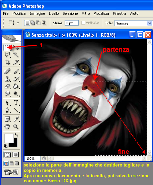Select the Rectangular Marquee tool
Image resolution: width=153 pixels, height=185 pixels.
pyautogui.click(x=7, y=47)
